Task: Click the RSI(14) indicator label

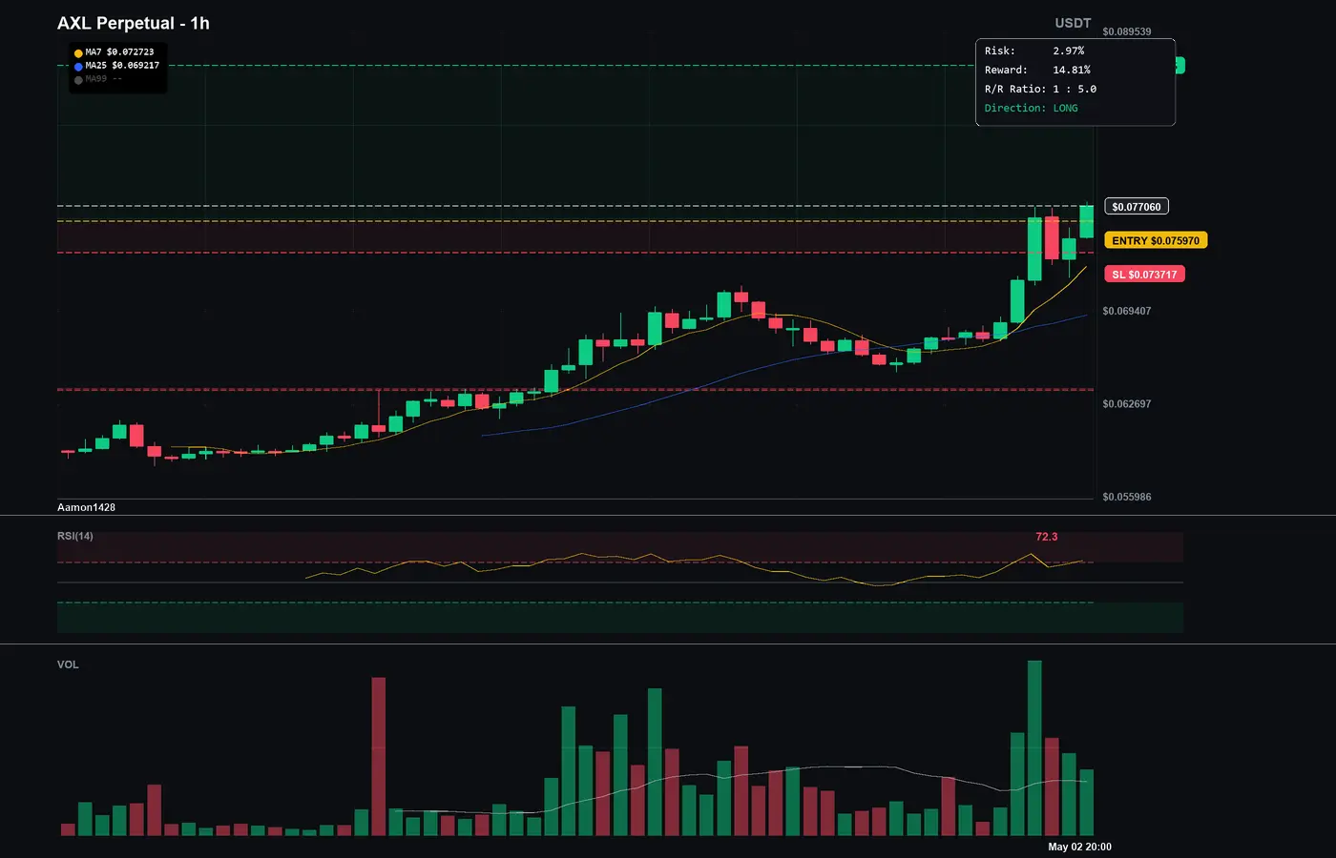Action: [x=75, y=536]
